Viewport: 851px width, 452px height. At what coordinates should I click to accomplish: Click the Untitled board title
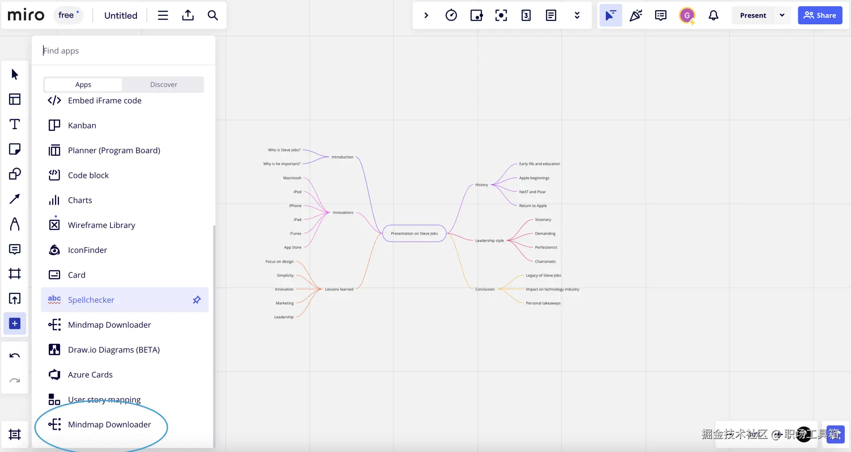pos(121,15)
